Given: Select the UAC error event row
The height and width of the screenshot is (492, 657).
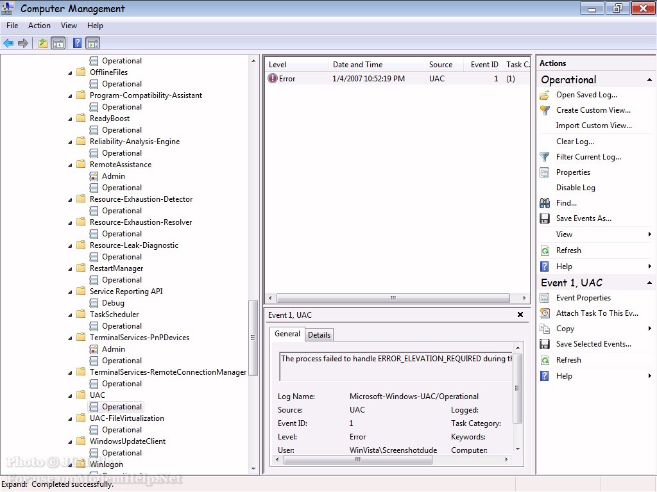Looking at the screenshot, I should tap(397, 79).
